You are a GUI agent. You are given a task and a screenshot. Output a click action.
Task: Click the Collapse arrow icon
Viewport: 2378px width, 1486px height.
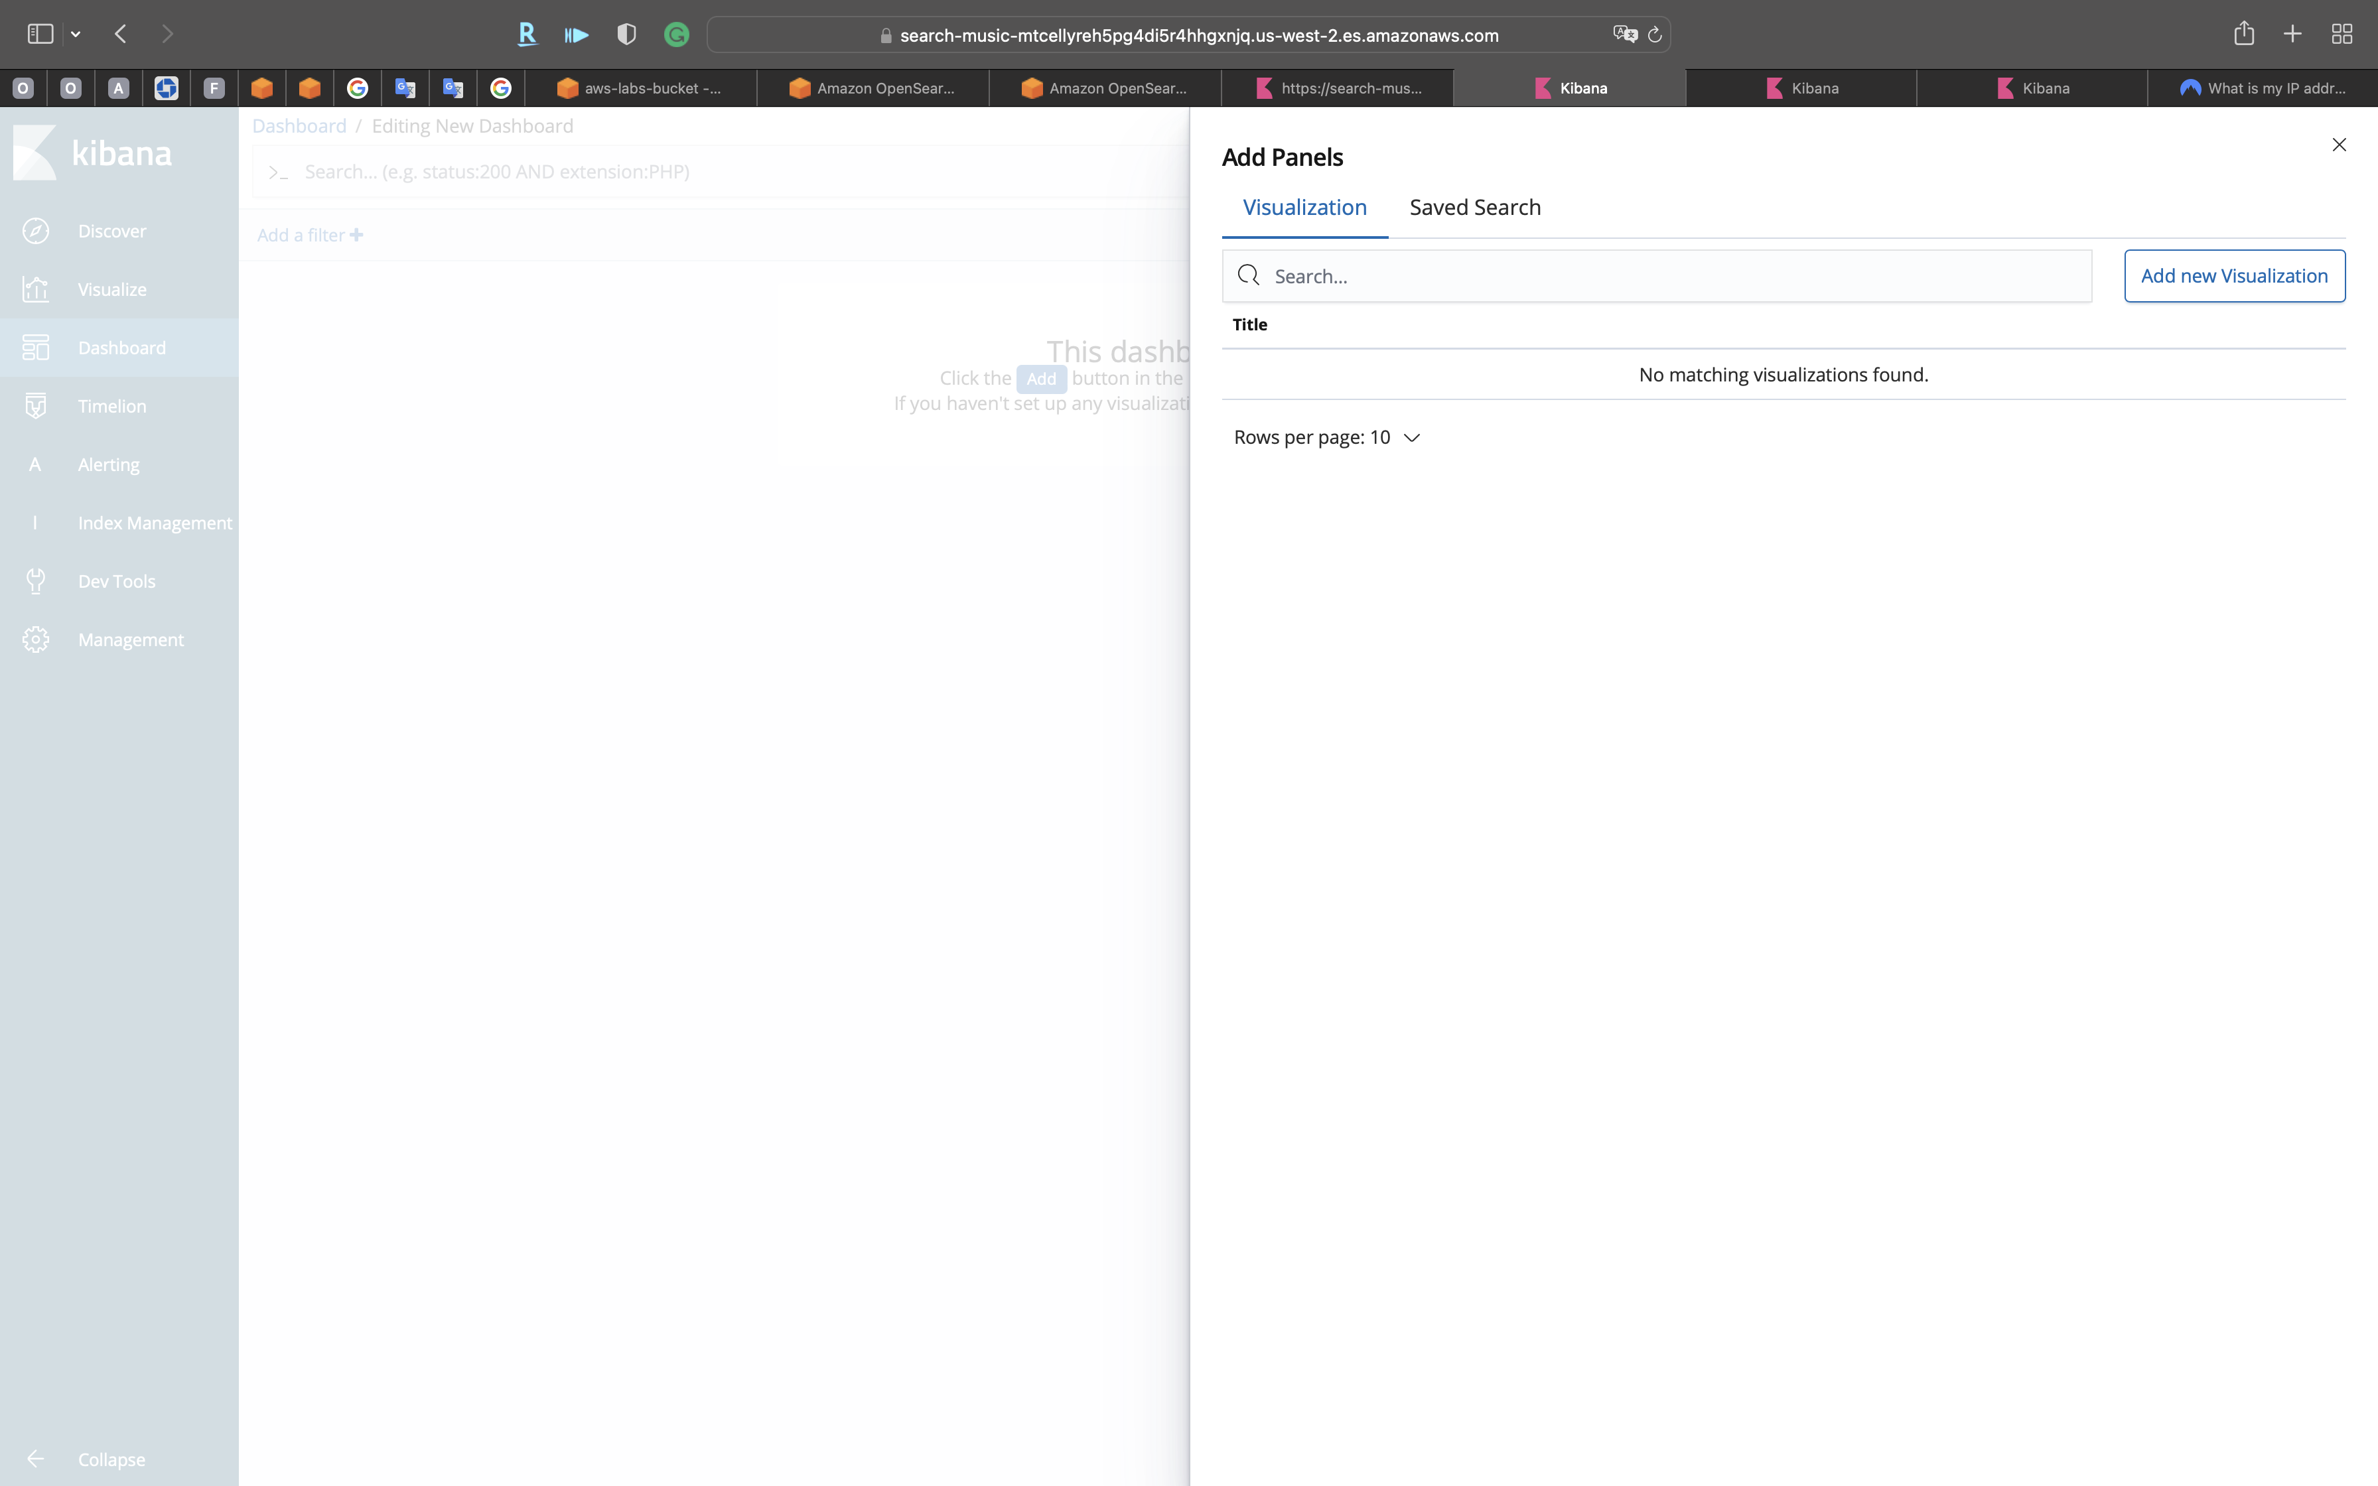[x=35, y=1459]
